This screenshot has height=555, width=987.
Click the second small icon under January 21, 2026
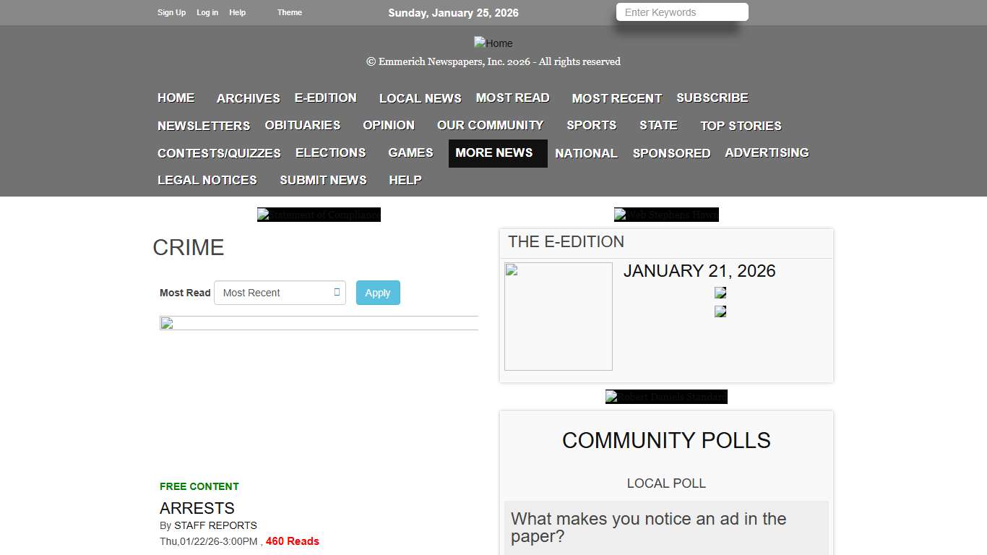click(x=720, y=311)
